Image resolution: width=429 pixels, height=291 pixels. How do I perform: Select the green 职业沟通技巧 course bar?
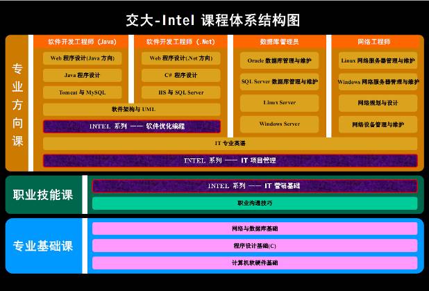tap(254, 203)
